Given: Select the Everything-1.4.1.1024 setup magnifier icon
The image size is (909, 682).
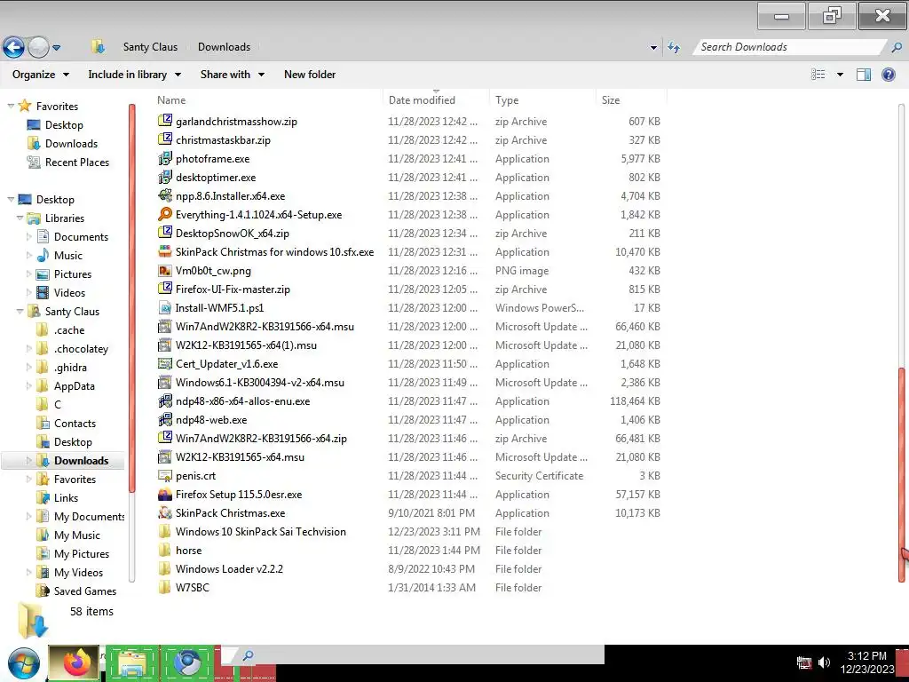Looking at the screenshot, I should [x=165, y=214].
